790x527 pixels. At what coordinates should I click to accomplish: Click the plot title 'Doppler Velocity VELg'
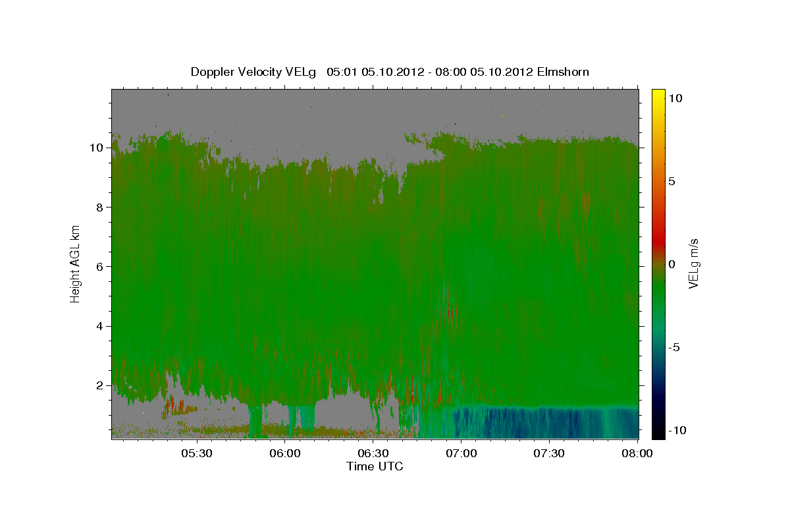[x=253, y=72]
